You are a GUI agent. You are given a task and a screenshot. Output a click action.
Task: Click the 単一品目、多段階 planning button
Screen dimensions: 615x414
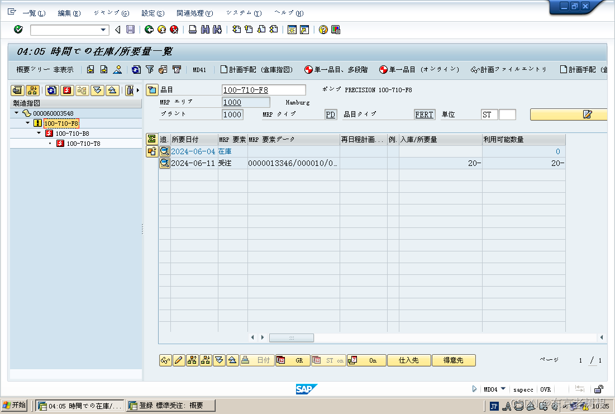pyautogui.click(x=336, y=69)
